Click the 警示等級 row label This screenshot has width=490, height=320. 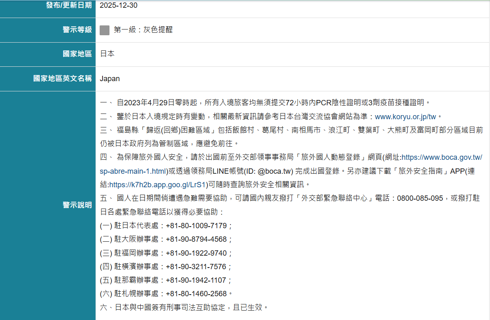(77, 30)
